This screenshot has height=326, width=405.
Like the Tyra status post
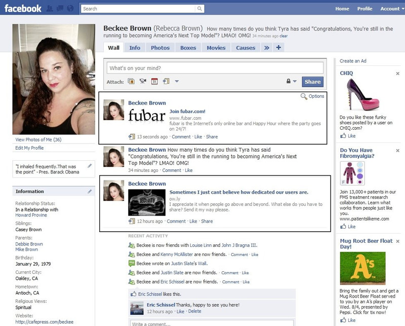point(188,170)
